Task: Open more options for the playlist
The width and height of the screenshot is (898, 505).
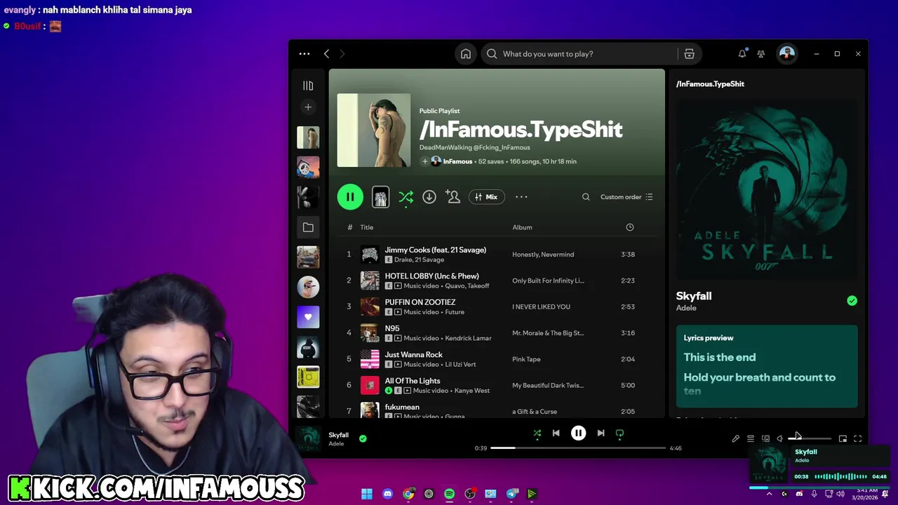Action: click(x=521, y=197)
